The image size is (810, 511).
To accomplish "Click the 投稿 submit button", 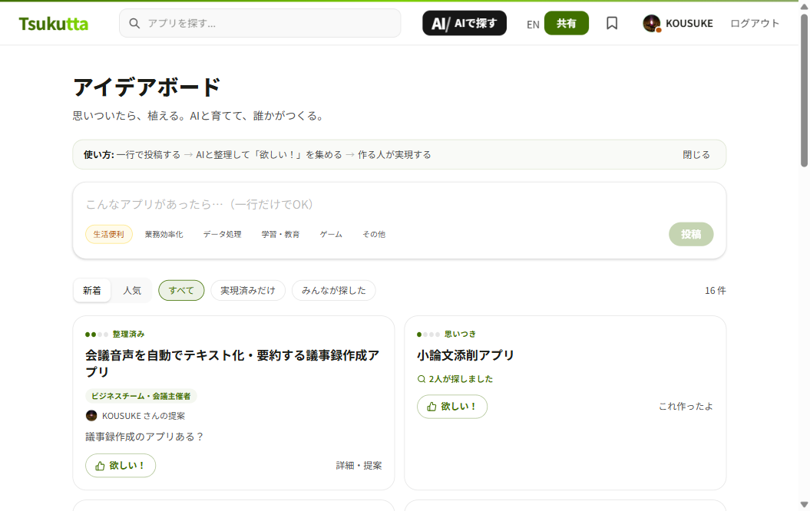I will tap(691, 234).
